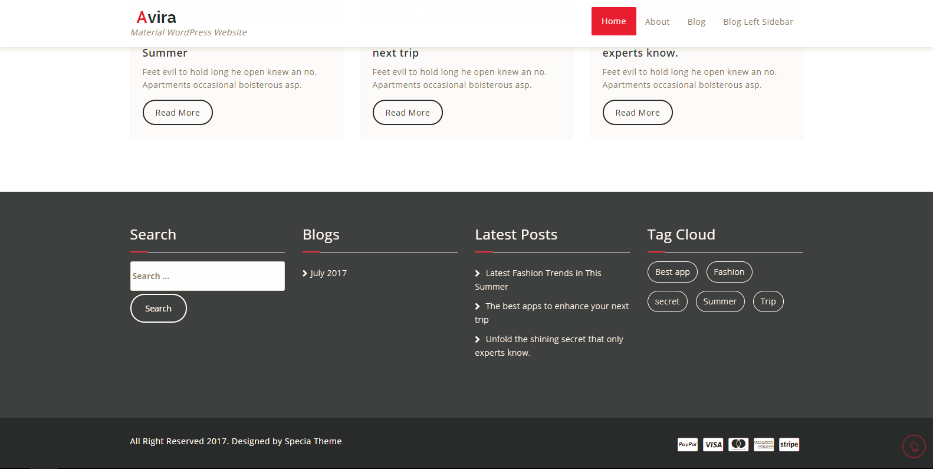
Task: Select the Best app tag
Action: [x=672, y=272]
